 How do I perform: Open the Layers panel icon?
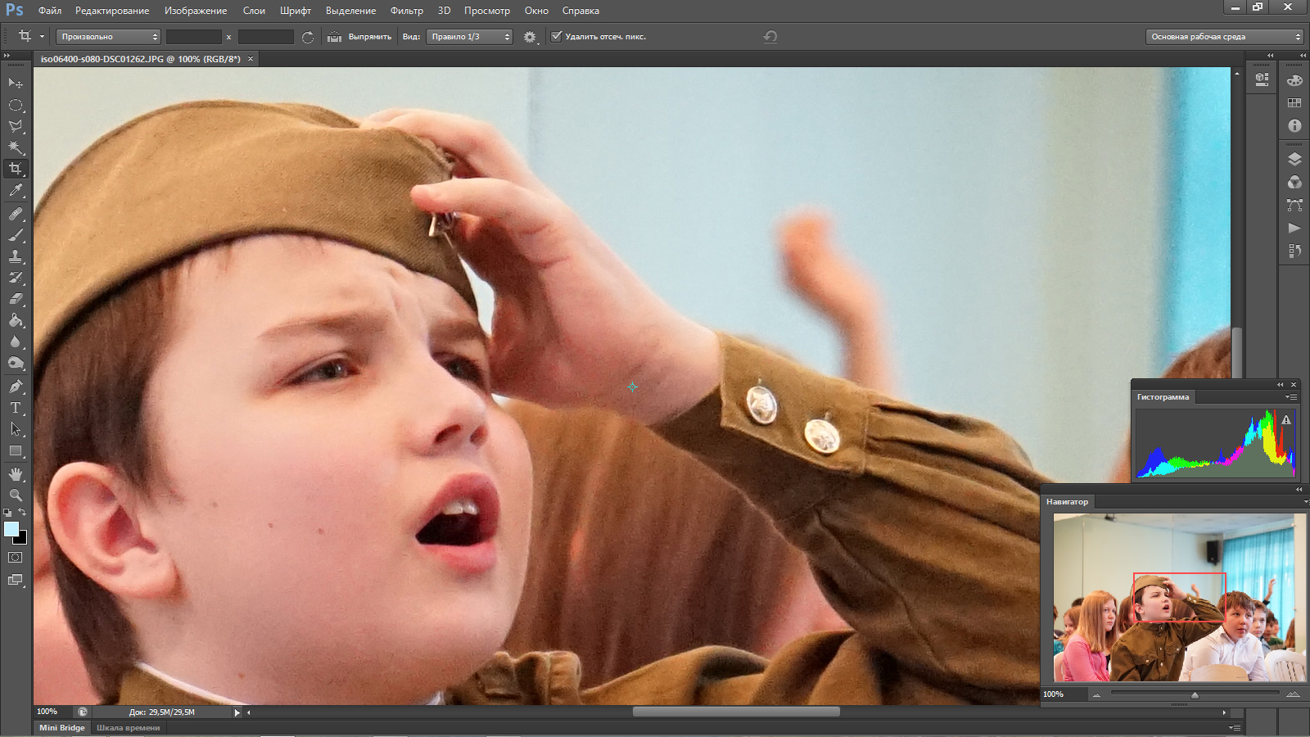click(x=1294, y=159)
